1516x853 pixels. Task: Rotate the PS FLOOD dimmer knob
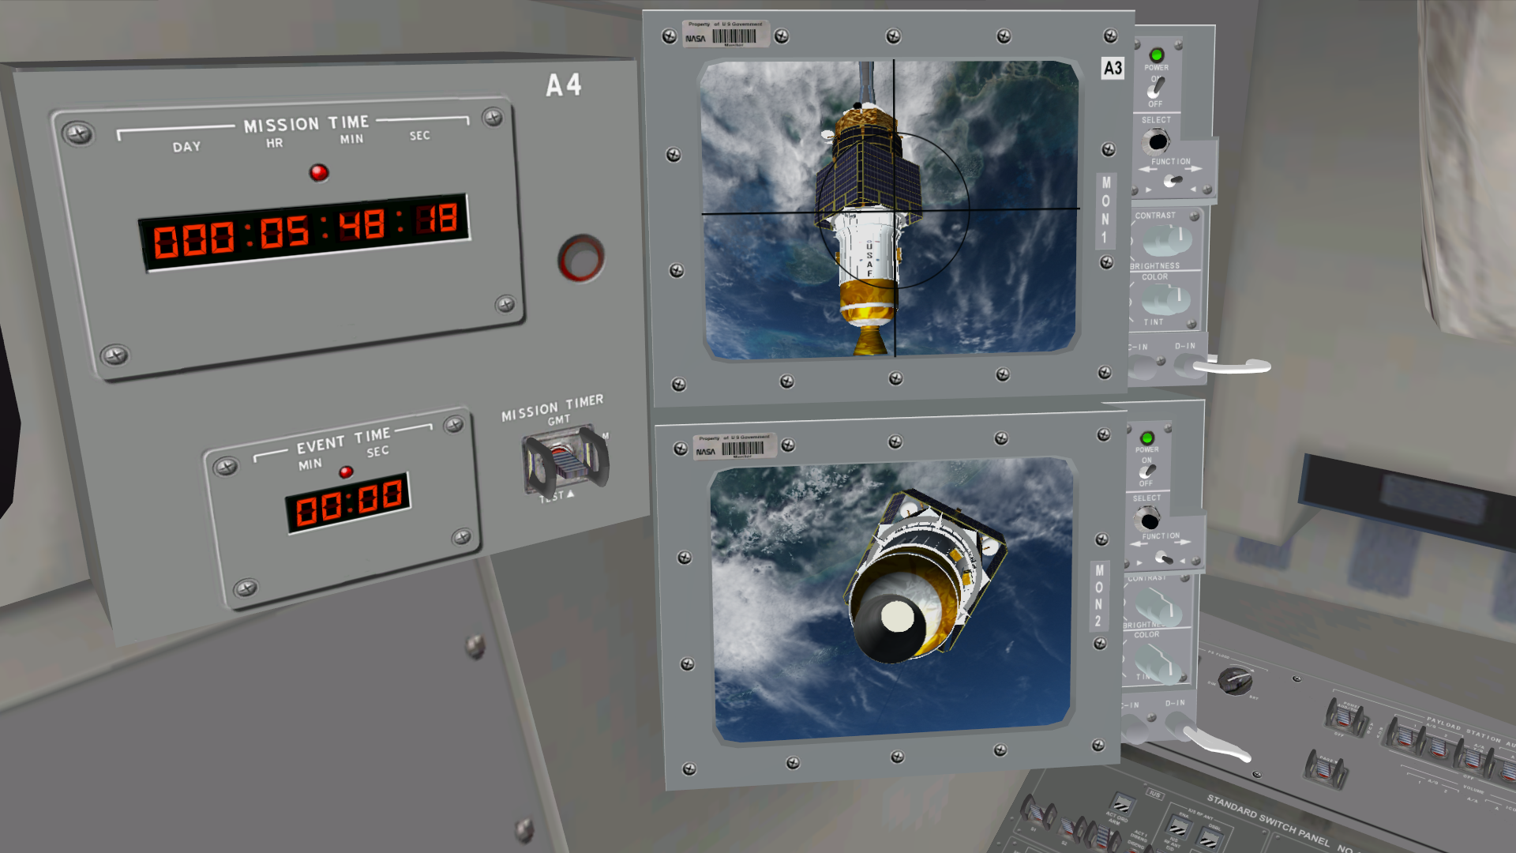(x=1235, y=680)
